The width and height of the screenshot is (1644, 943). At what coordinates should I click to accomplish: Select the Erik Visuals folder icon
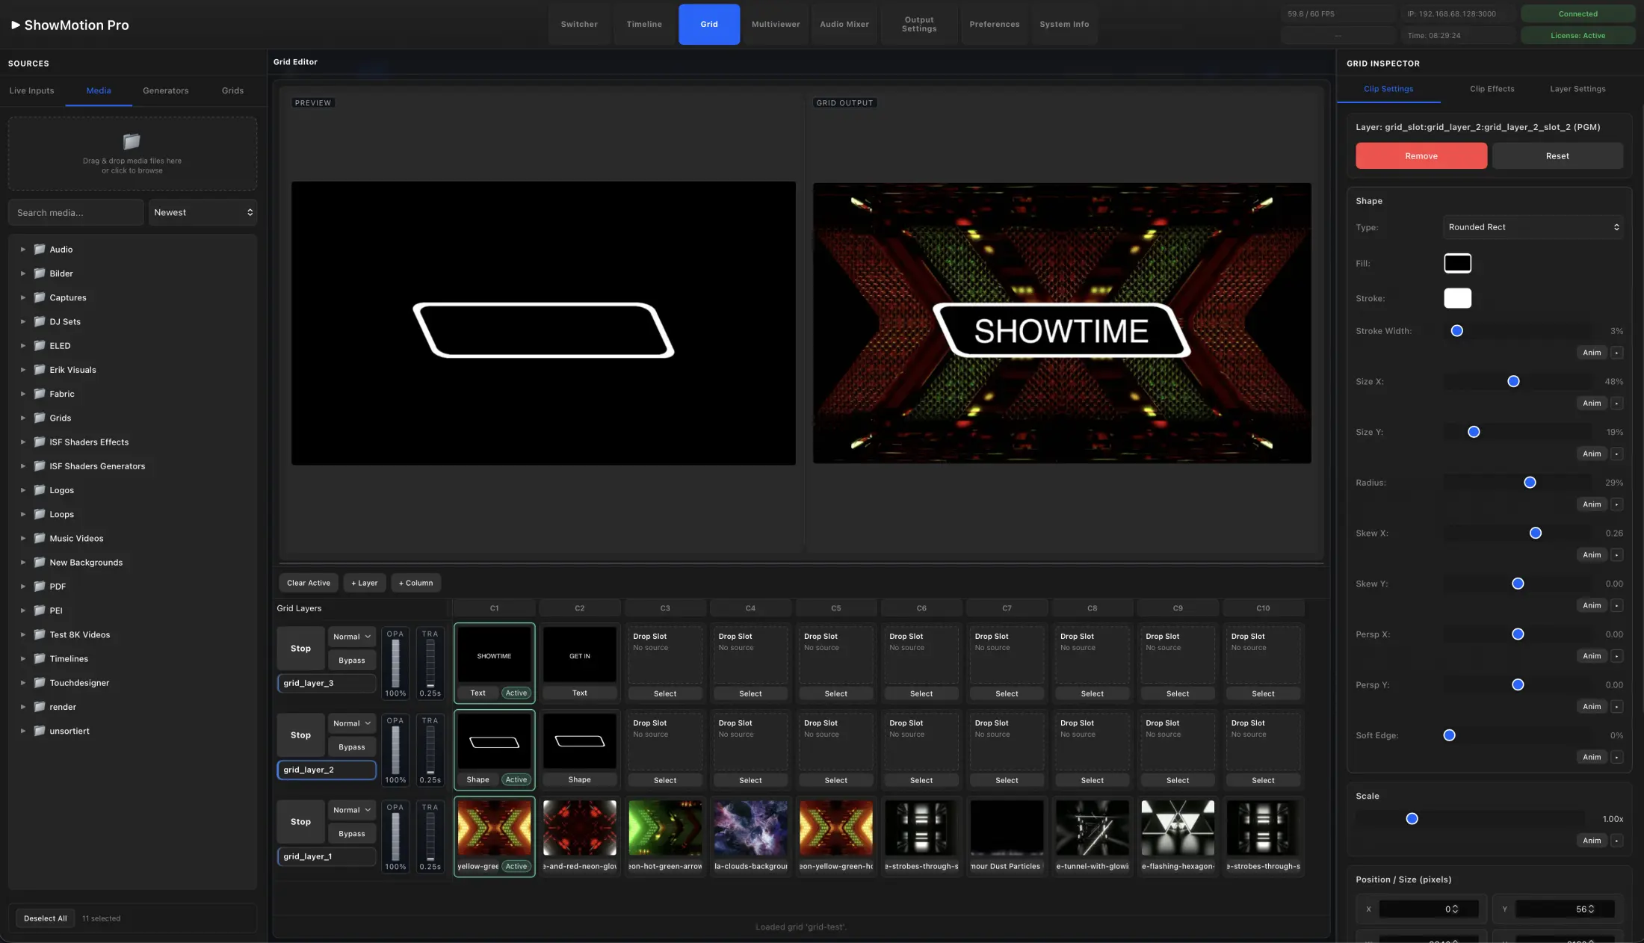click(x=40, y=370)
